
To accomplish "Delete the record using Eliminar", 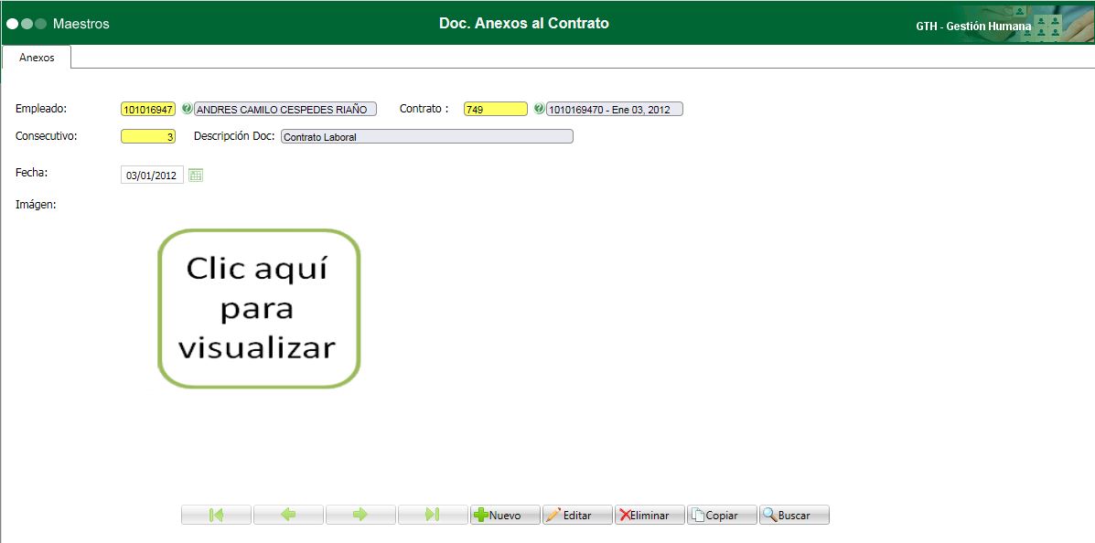I will click(x=649, y=515).
